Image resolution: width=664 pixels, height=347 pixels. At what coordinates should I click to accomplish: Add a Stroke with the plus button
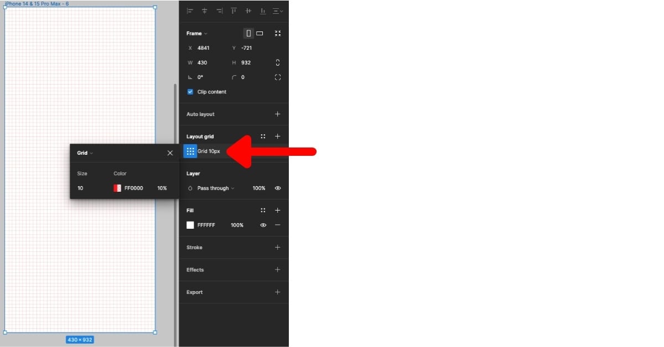tap(277, 248)
